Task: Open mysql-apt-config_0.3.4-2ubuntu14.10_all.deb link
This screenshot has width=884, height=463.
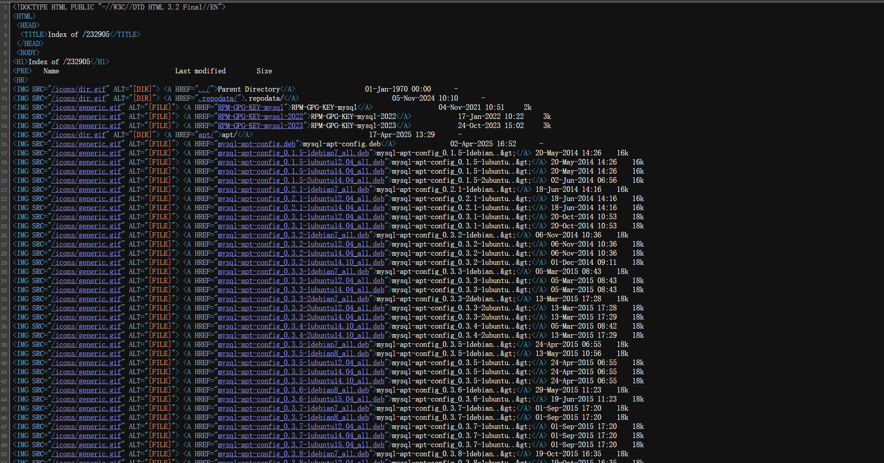Action: tap(301, 335)
